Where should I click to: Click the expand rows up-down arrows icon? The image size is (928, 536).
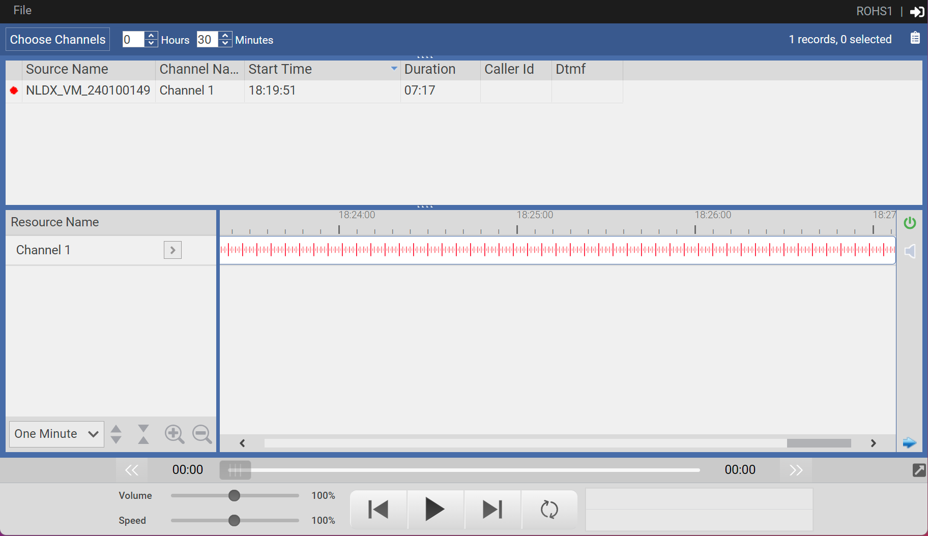pos(116,434)
